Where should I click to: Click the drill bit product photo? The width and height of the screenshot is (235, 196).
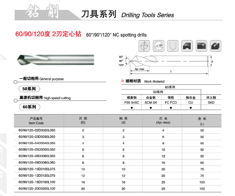point(55,60)
